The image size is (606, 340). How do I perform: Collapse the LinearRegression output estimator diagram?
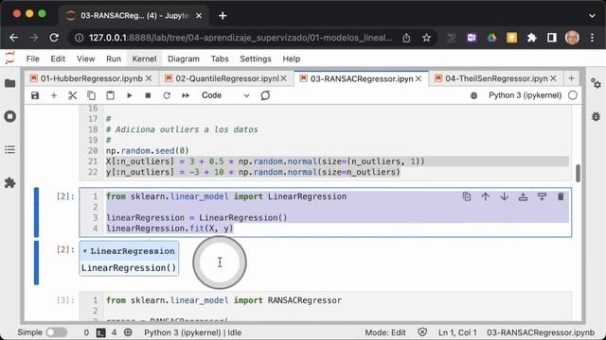[84, 251]
